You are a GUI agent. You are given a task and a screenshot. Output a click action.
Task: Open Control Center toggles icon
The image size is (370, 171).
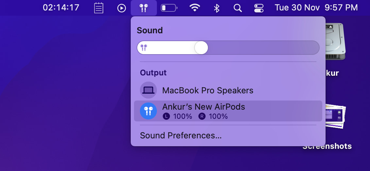click(x=259, y=8)
